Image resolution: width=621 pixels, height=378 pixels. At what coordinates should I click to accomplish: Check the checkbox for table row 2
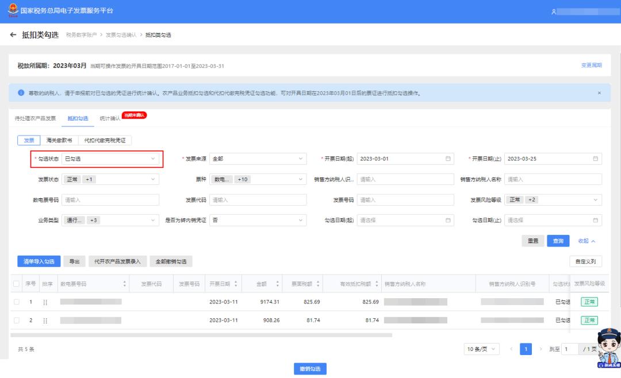coord(17,319)
